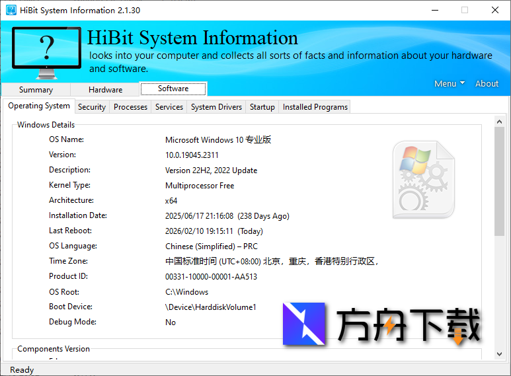This screenshot has height=376, width=511.
Task: Click the Components Version group title
Action: (54, 349)
